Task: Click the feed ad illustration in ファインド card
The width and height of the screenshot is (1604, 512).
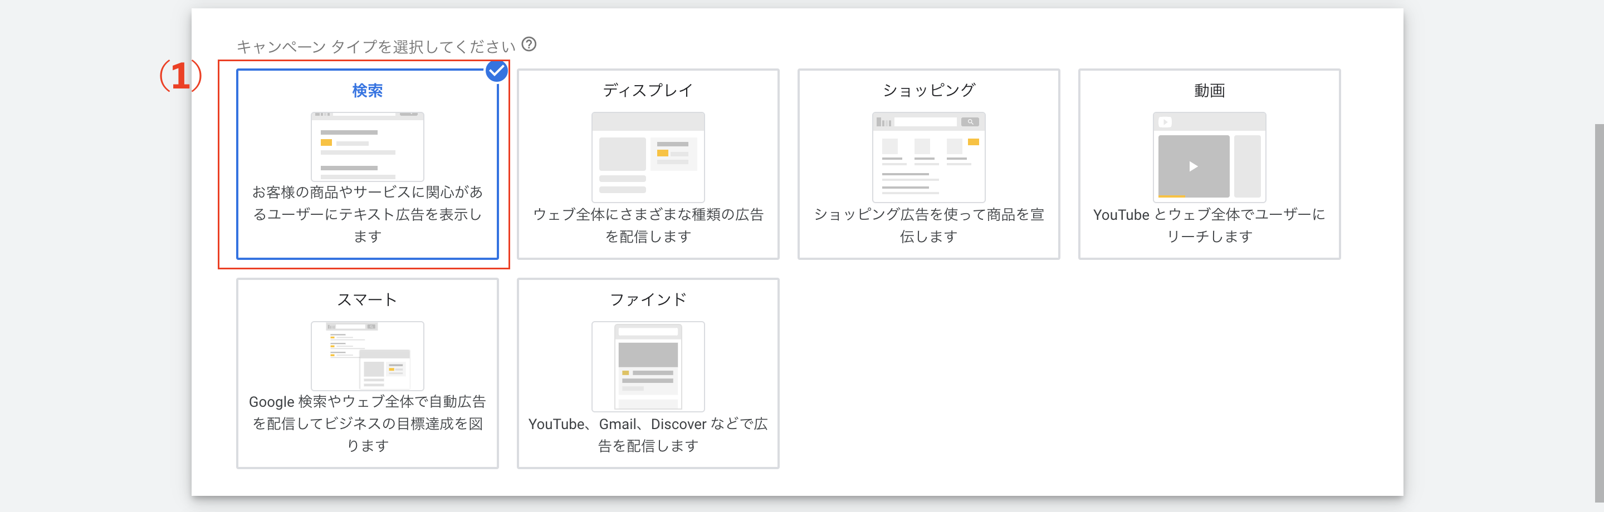Action: (648, 366)
